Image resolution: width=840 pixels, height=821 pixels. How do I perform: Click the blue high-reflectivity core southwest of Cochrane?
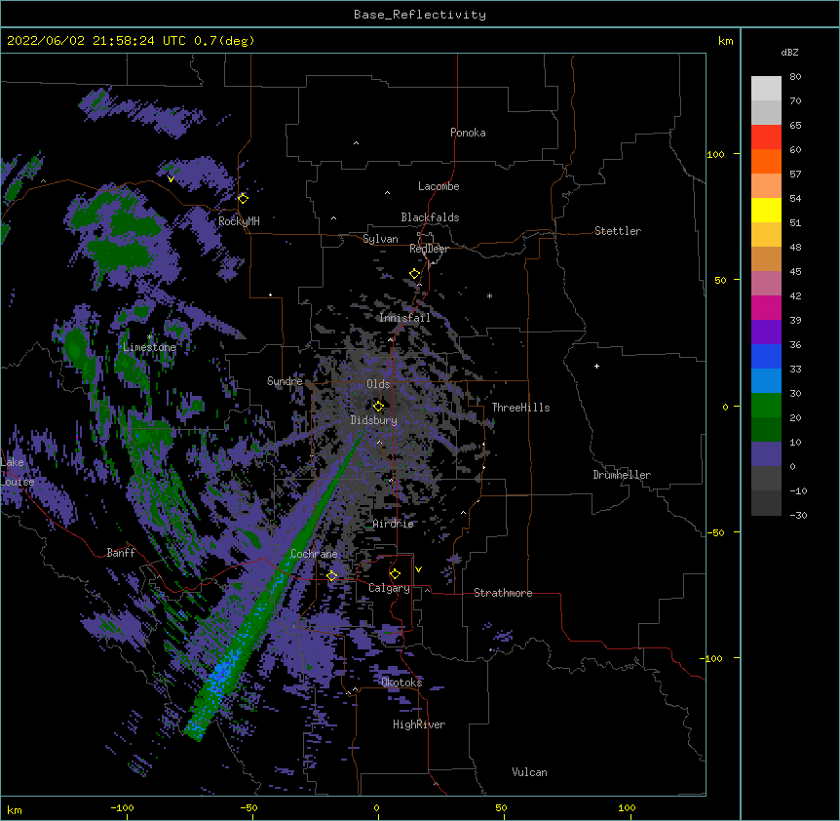(x=220, y=677)
